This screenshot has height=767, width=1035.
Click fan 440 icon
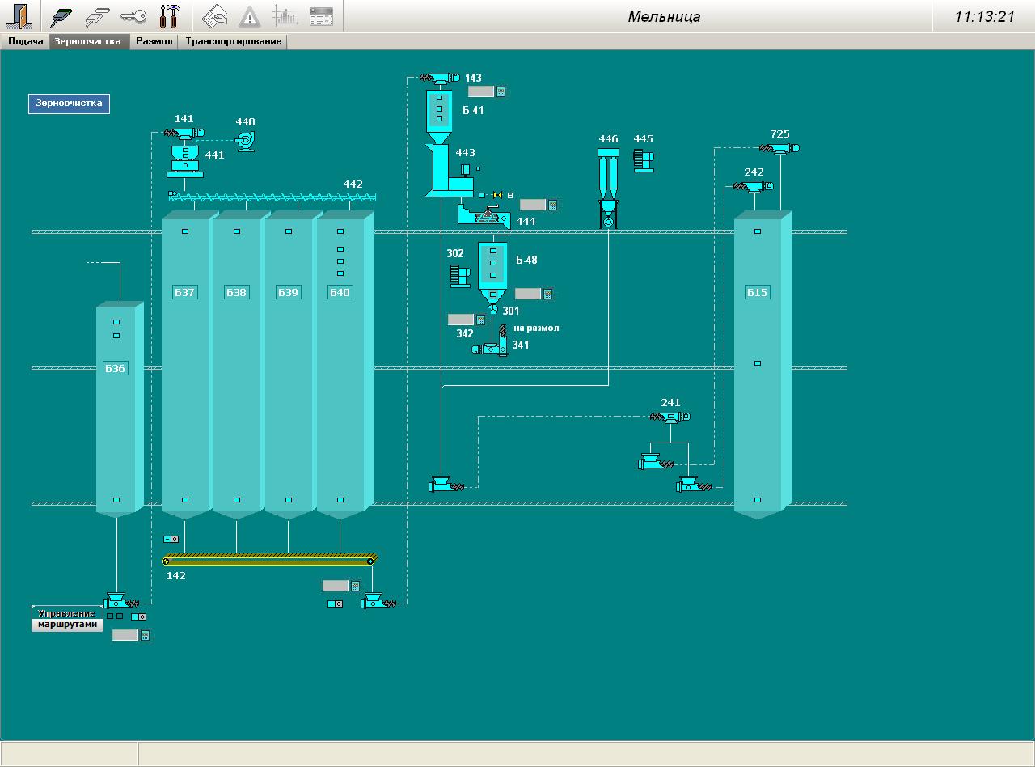(244, 141)
